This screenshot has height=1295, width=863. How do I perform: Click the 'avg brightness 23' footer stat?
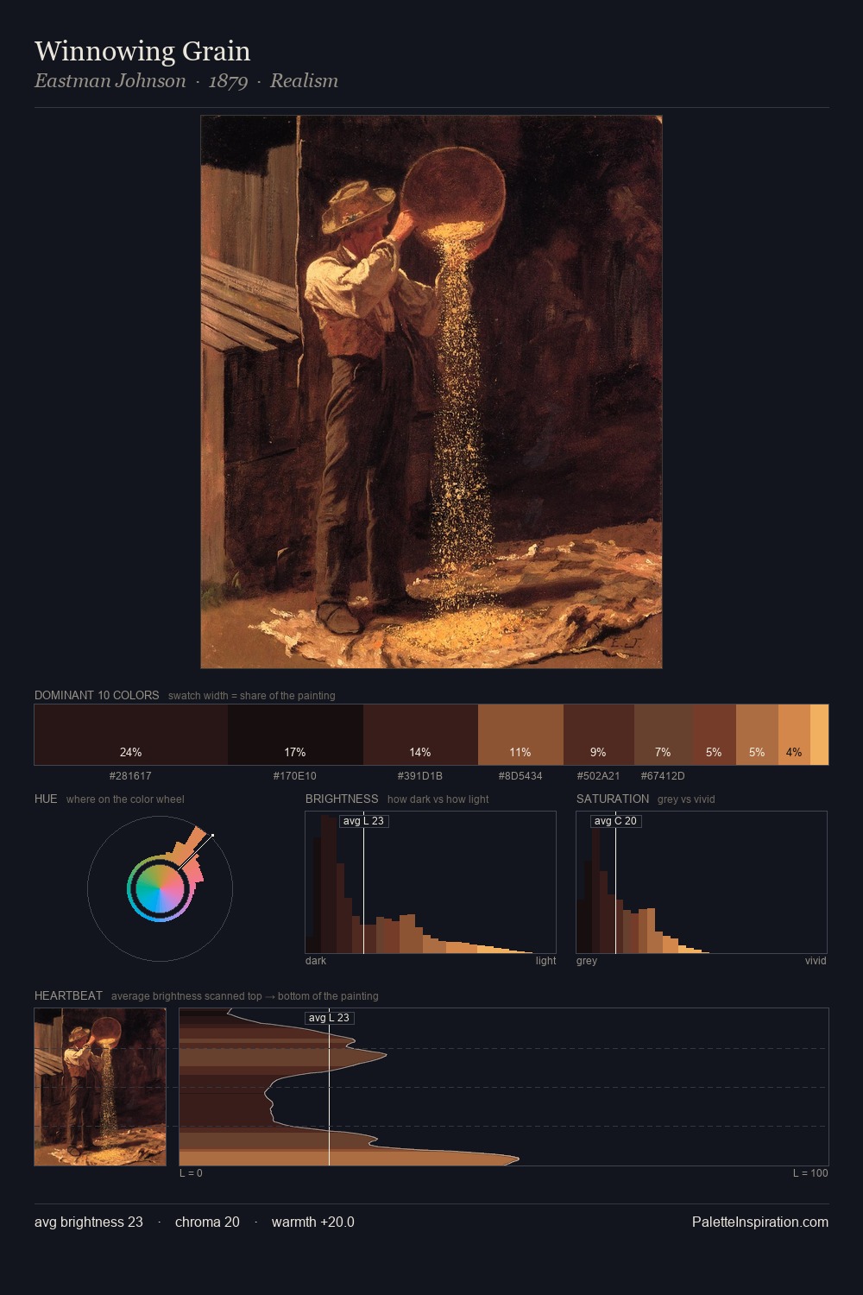point(89,1222)
